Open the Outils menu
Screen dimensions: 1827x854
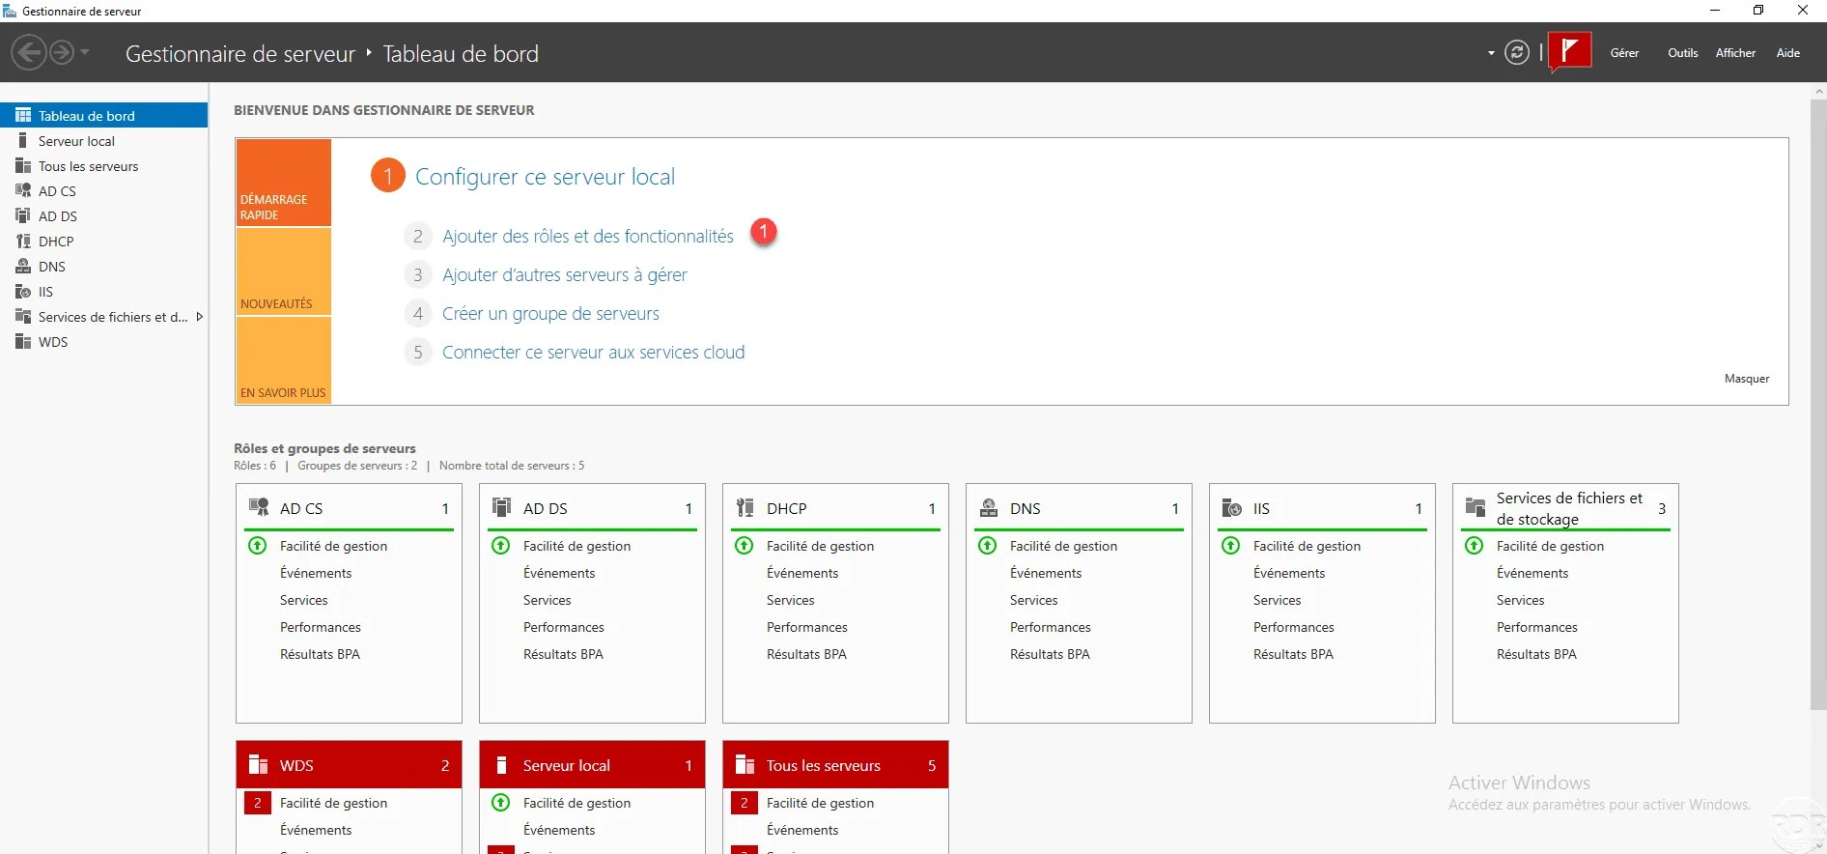coord(1682,53)
